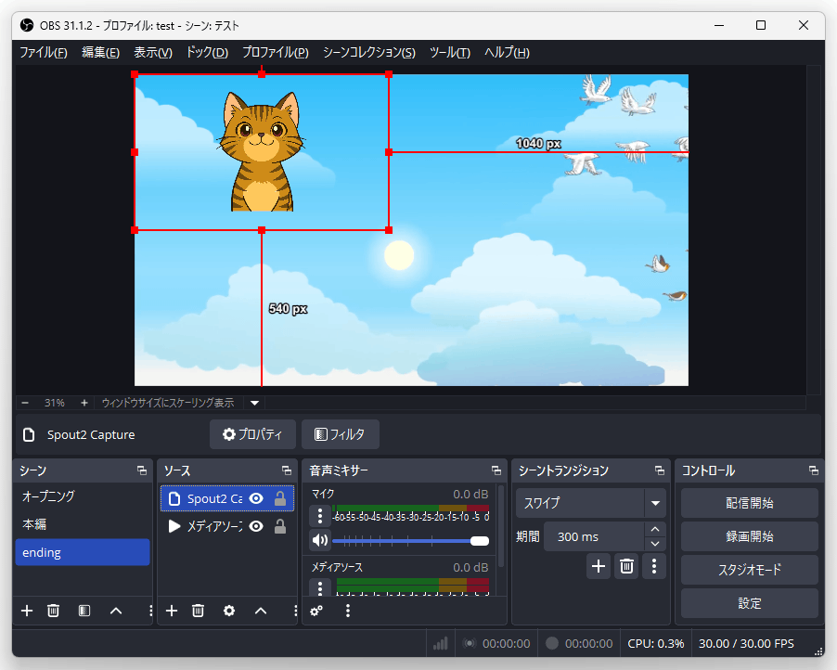
Task: Add a transition with the plus icon
Action: point(599,566)
